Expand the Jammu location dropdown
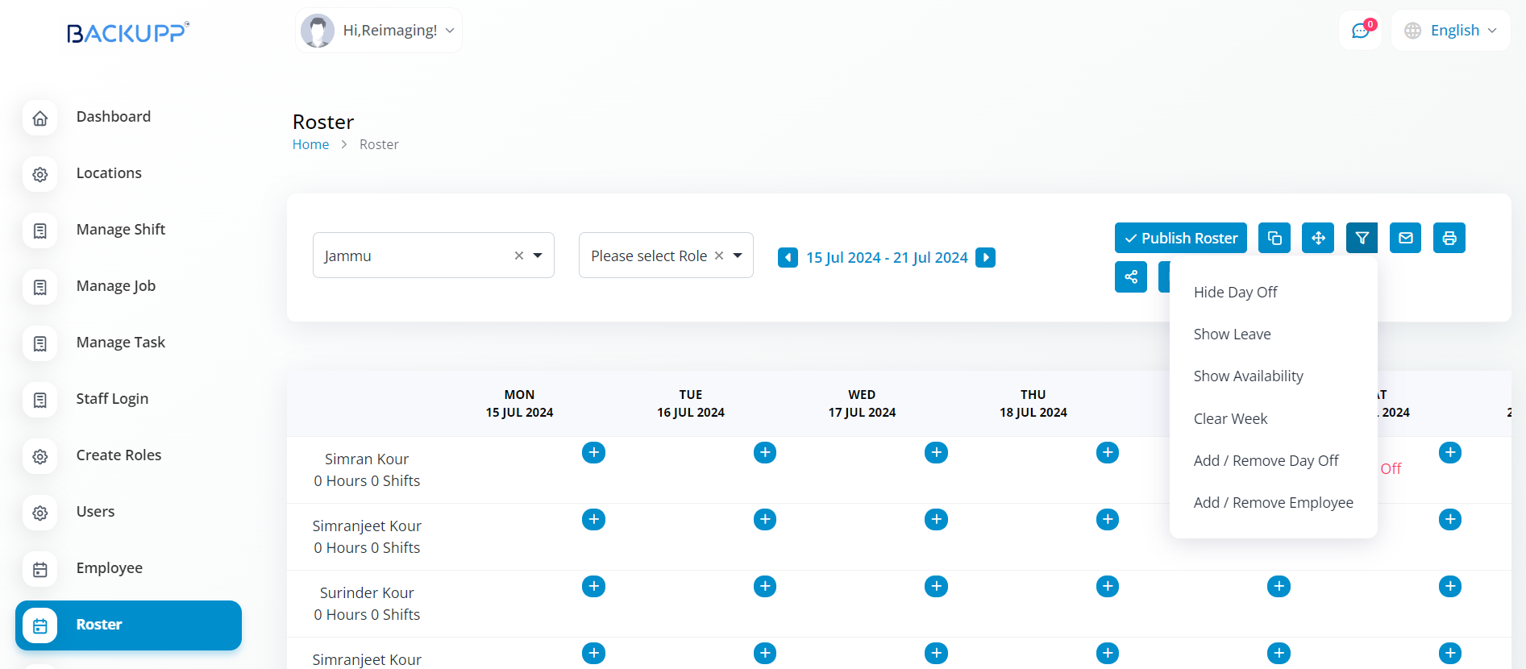 coord(538,256)
